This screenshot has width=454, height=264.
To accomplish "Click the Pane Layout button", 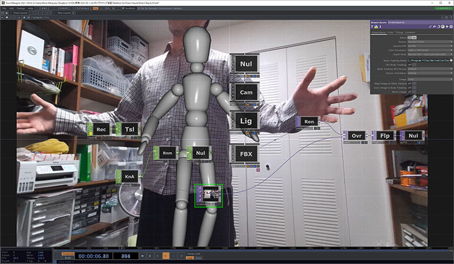I will tap(20, 13).
